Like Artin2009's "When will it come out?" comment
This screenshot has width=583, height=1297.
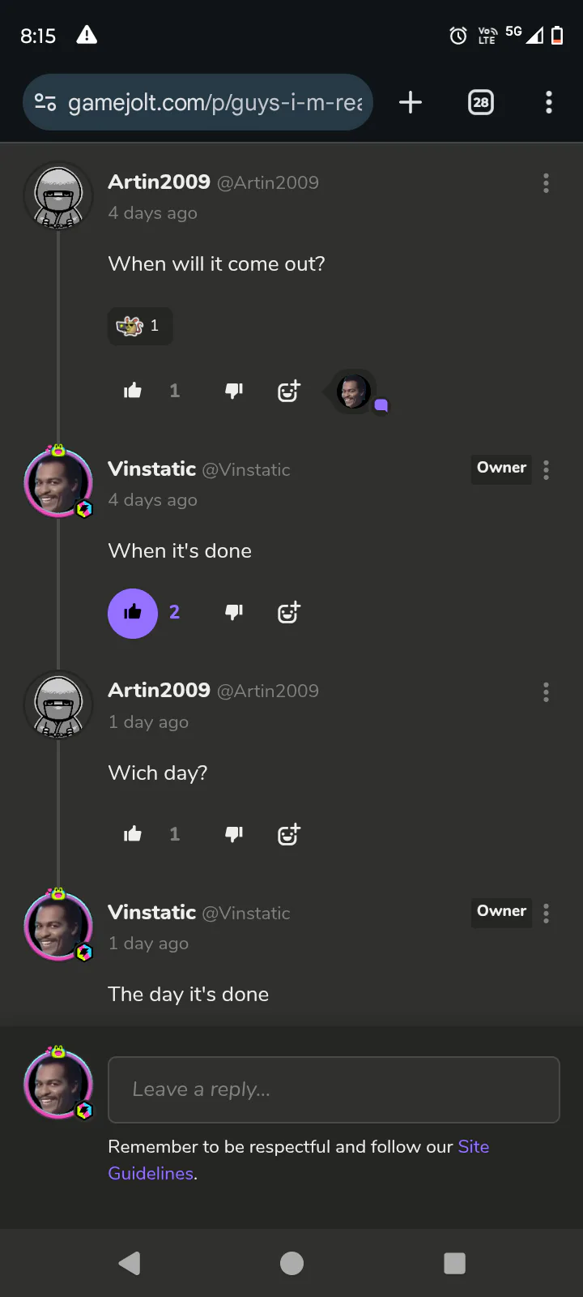tap(133, 392)
